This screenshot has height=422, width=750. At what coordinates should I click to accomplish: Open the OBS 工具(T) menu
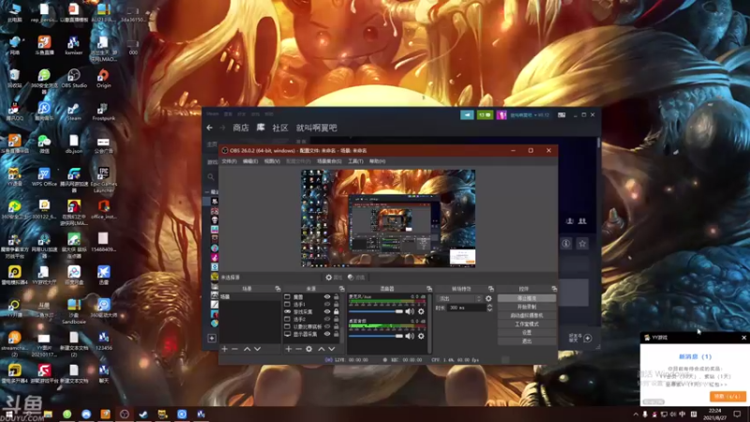pos(355,161)
